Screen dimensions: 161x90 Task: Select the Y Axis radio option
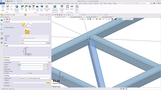click(x=28, y=73)
